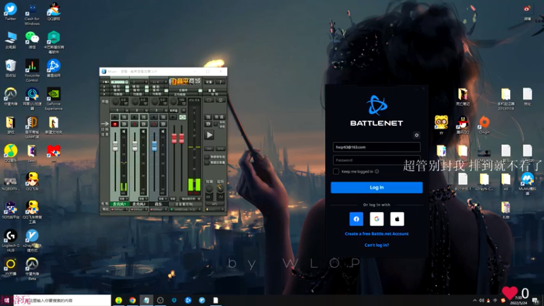Image resolution: width=544 pixels, height=306 pixels.
Task: Click the Password input field
Action: (377, 160)
